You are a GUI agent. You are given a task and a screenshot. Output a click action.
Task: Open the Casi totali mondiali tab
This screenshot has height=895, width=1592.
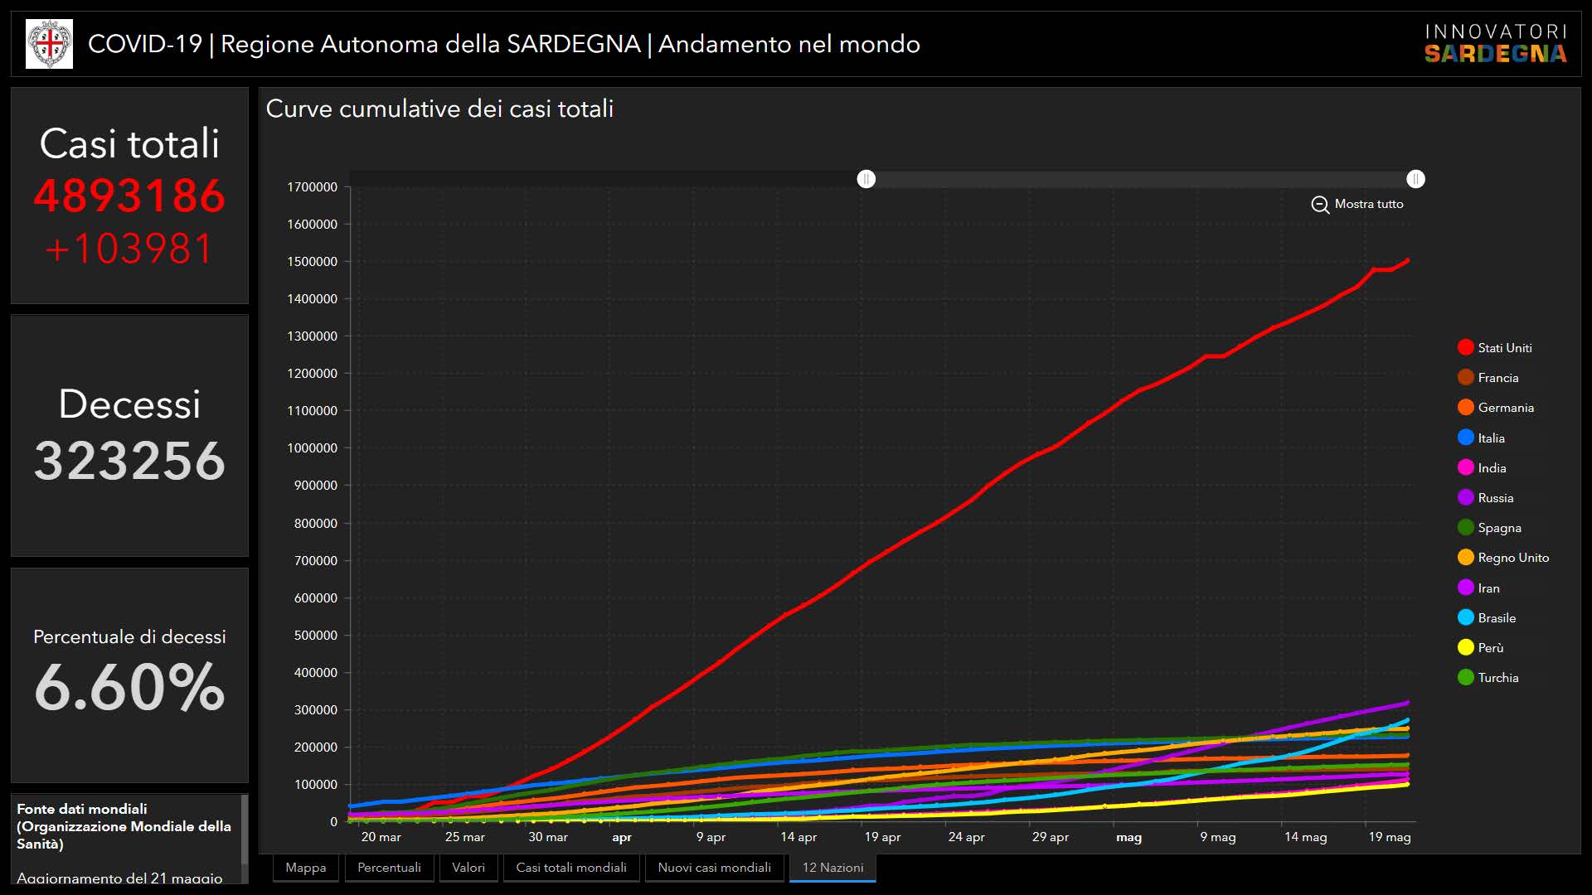[x=571, y=868]
